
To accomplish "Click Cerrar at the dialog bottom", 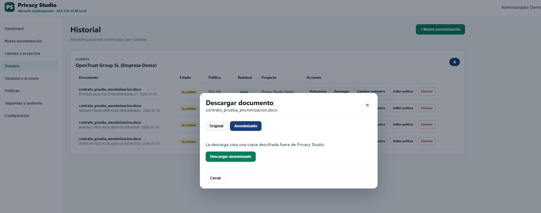I will click(215, 178).
